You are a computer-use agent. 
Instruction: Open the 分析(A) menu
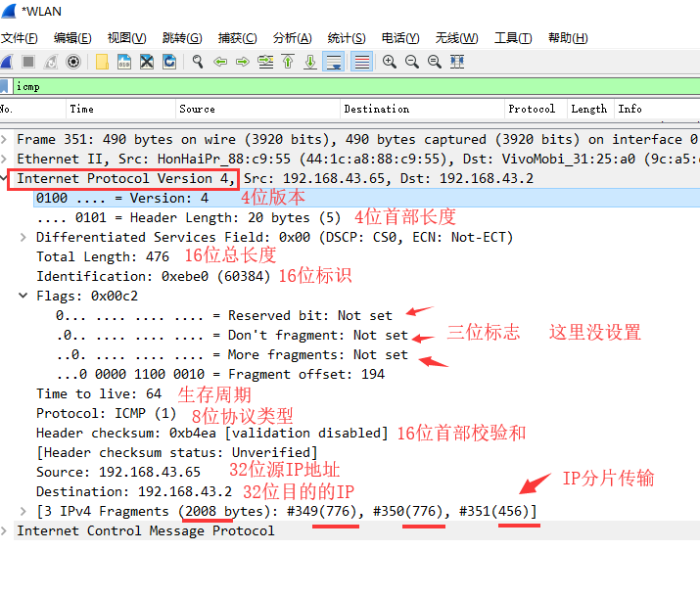click(x=292, y=38)
